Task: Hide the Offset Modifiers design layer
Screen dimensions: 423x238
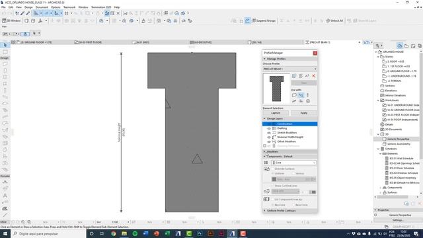Action: tap(269, 141)
